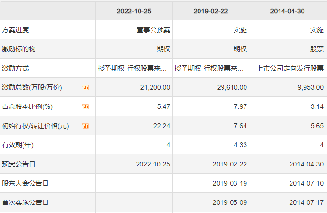Click the 7.97 share ratio cell
The image size is (327, 213).
240,106
